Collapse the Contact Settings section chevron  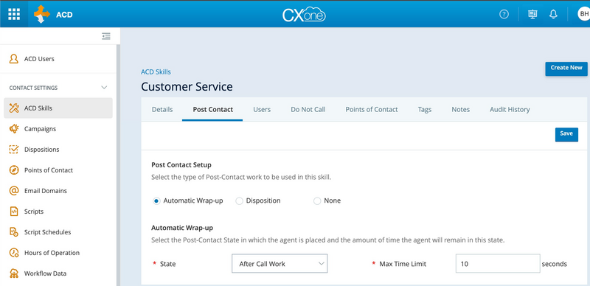point(104,88)
